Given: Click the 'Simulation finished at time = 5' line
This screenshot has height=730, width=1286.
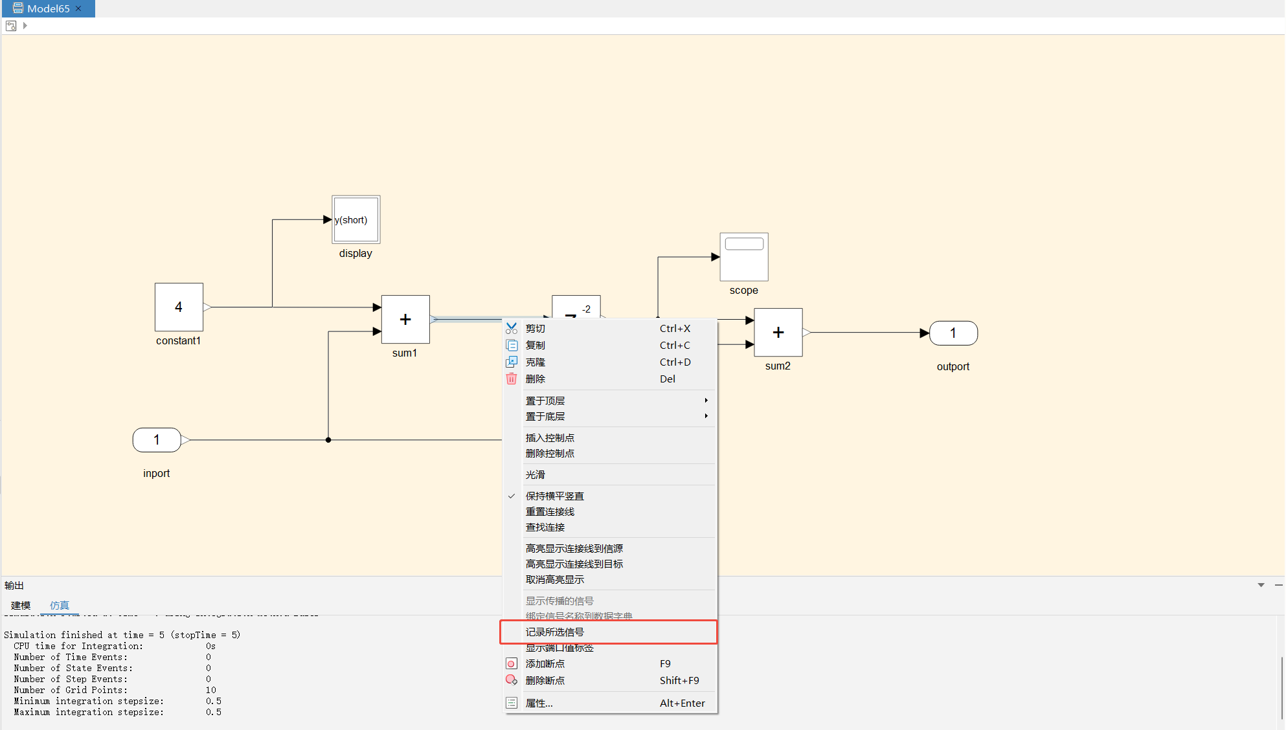Looking at the screenshot, I should [122, 636].
